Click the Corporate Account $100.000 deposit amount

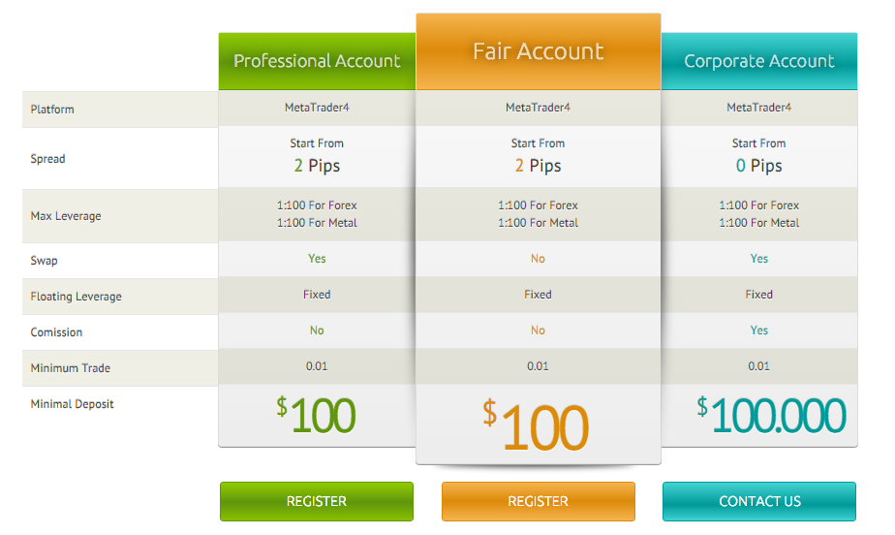point(771,415)
